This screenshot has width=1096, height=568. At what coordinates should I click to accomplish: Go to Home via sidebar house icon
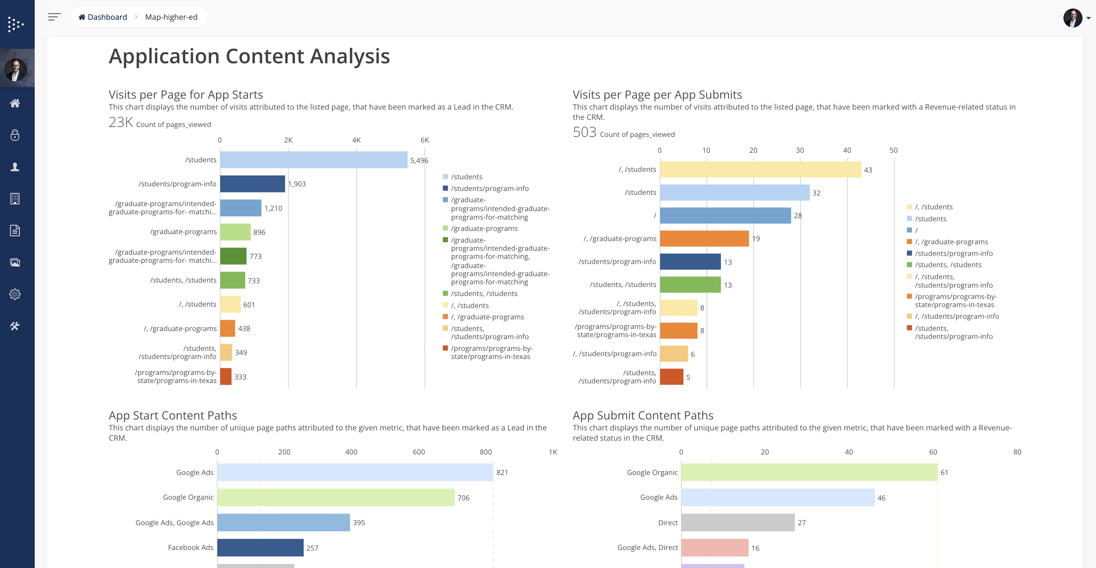[x=15, y=103]
